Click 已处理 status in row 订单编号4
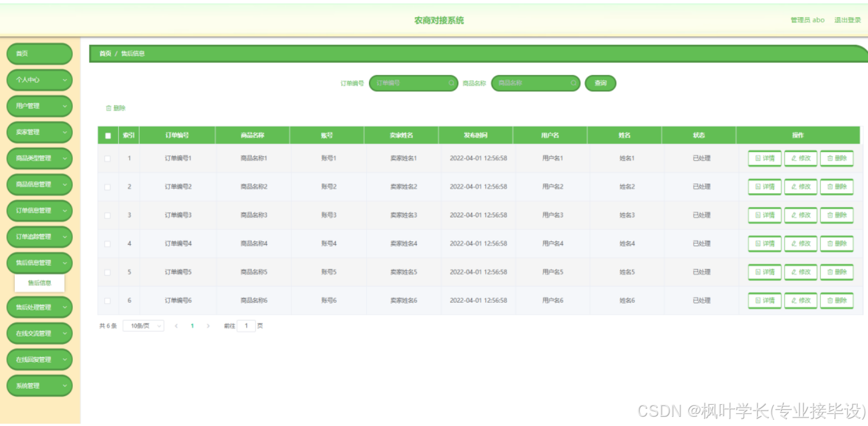Viewport: 868px width, 426px height. pyautogui.click(x=702, y=244)
